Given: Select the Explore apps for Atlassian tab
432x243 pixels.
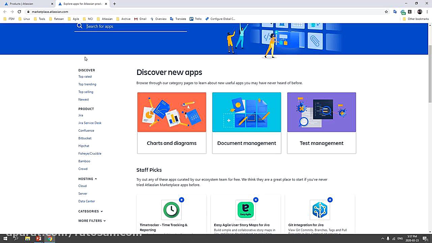Looking at the screenshot, I should 83,4.
